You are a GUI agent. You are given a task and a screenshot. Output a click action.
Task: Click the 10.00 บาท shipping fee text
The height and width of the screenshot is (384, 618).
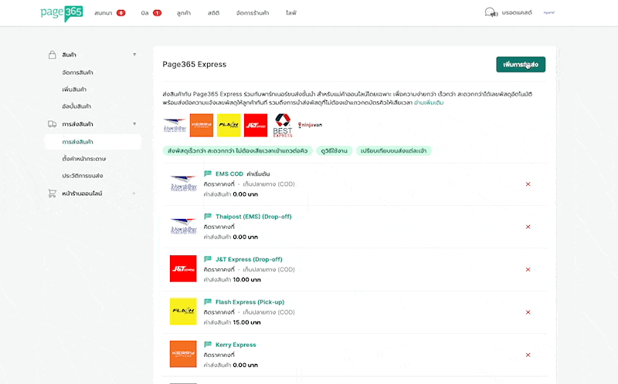(246, 280)
